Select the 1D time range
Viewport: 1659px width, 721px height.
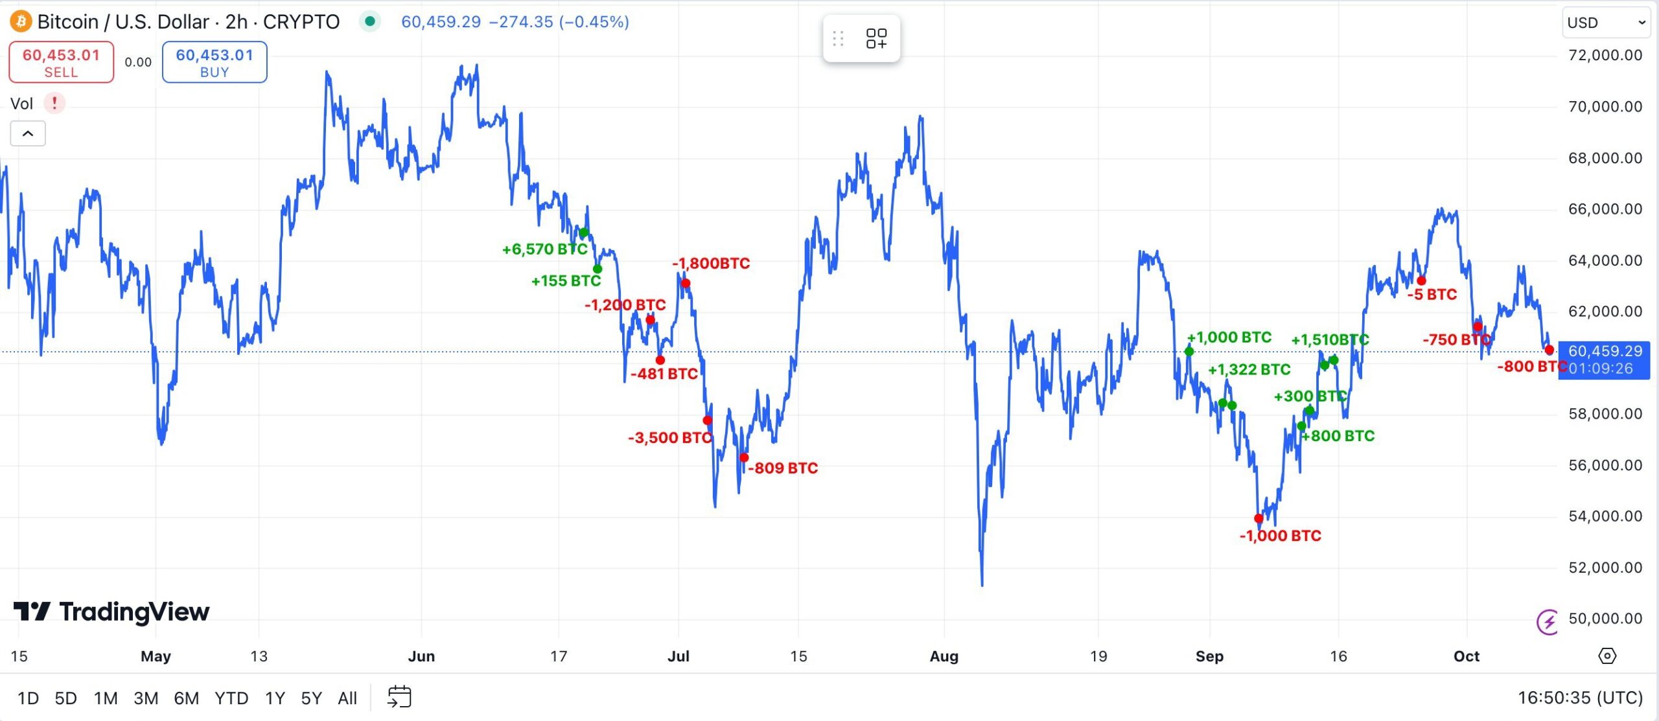coord(28,698)
